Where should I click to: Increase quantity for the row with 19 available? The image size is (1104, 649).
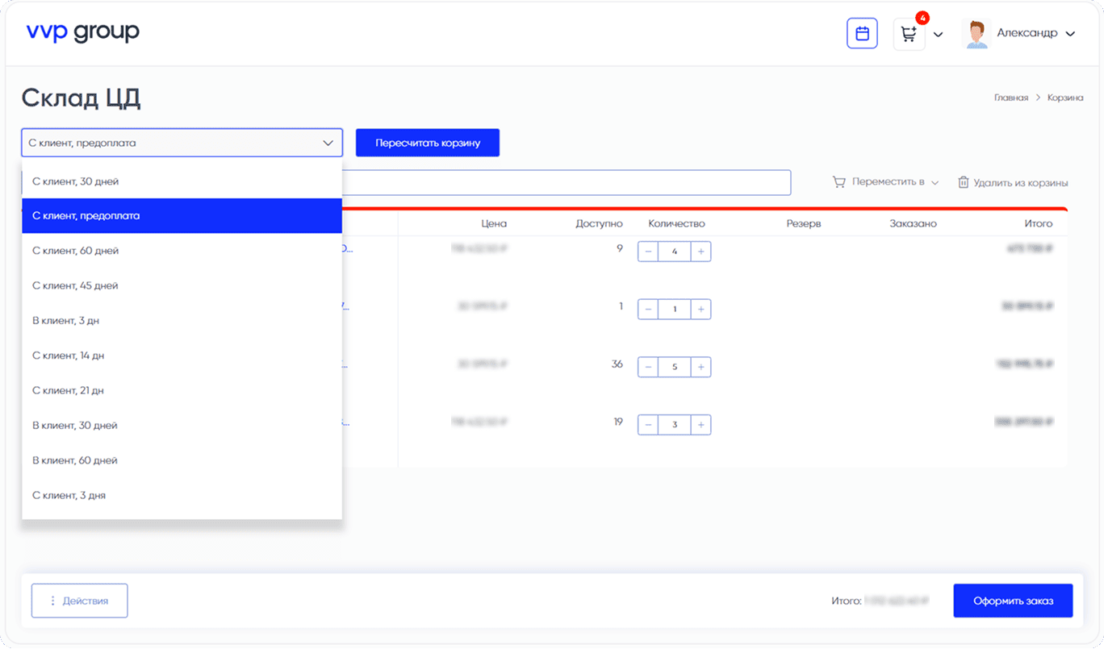click(700, 424)
